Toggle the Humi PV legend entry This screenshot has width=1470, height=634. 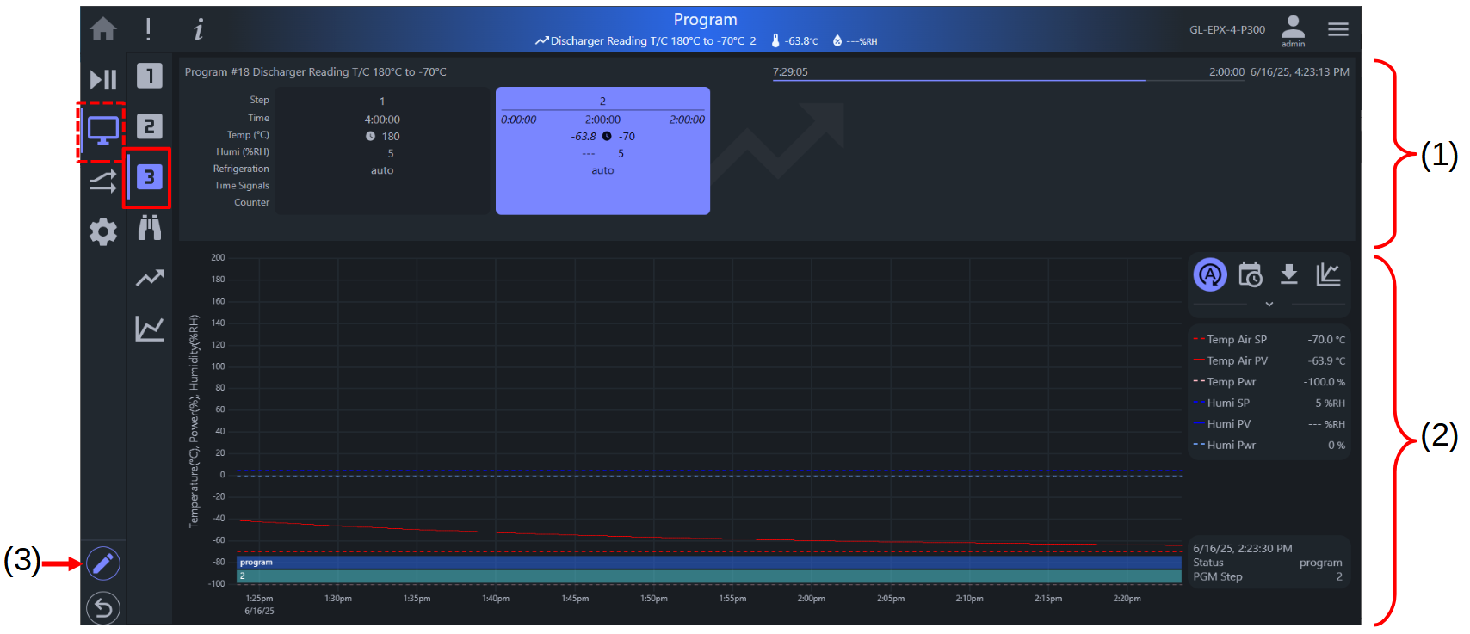(x=1269, y=424)
